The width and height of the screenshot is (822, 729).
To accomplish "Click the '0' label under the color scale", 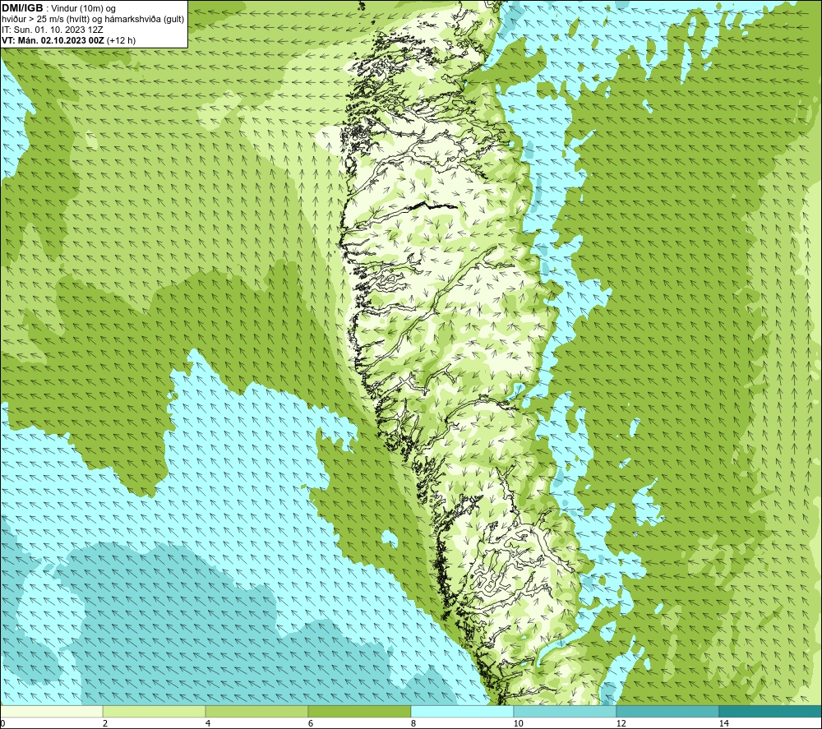I will coord(2,723).
